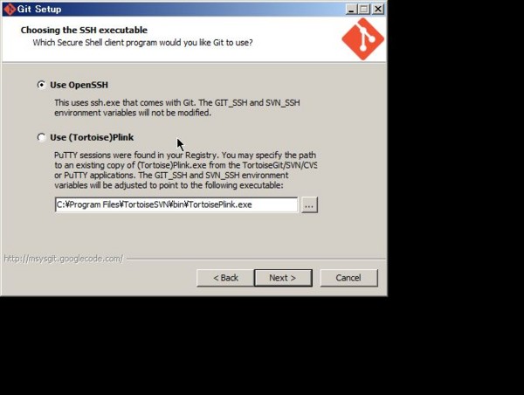Focus the TortoisePlink.exe path input field

[176, 204]
